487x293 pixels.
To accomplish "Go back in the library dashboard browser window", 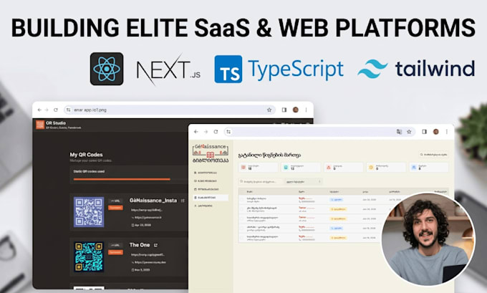I will [x=196, y=132].
